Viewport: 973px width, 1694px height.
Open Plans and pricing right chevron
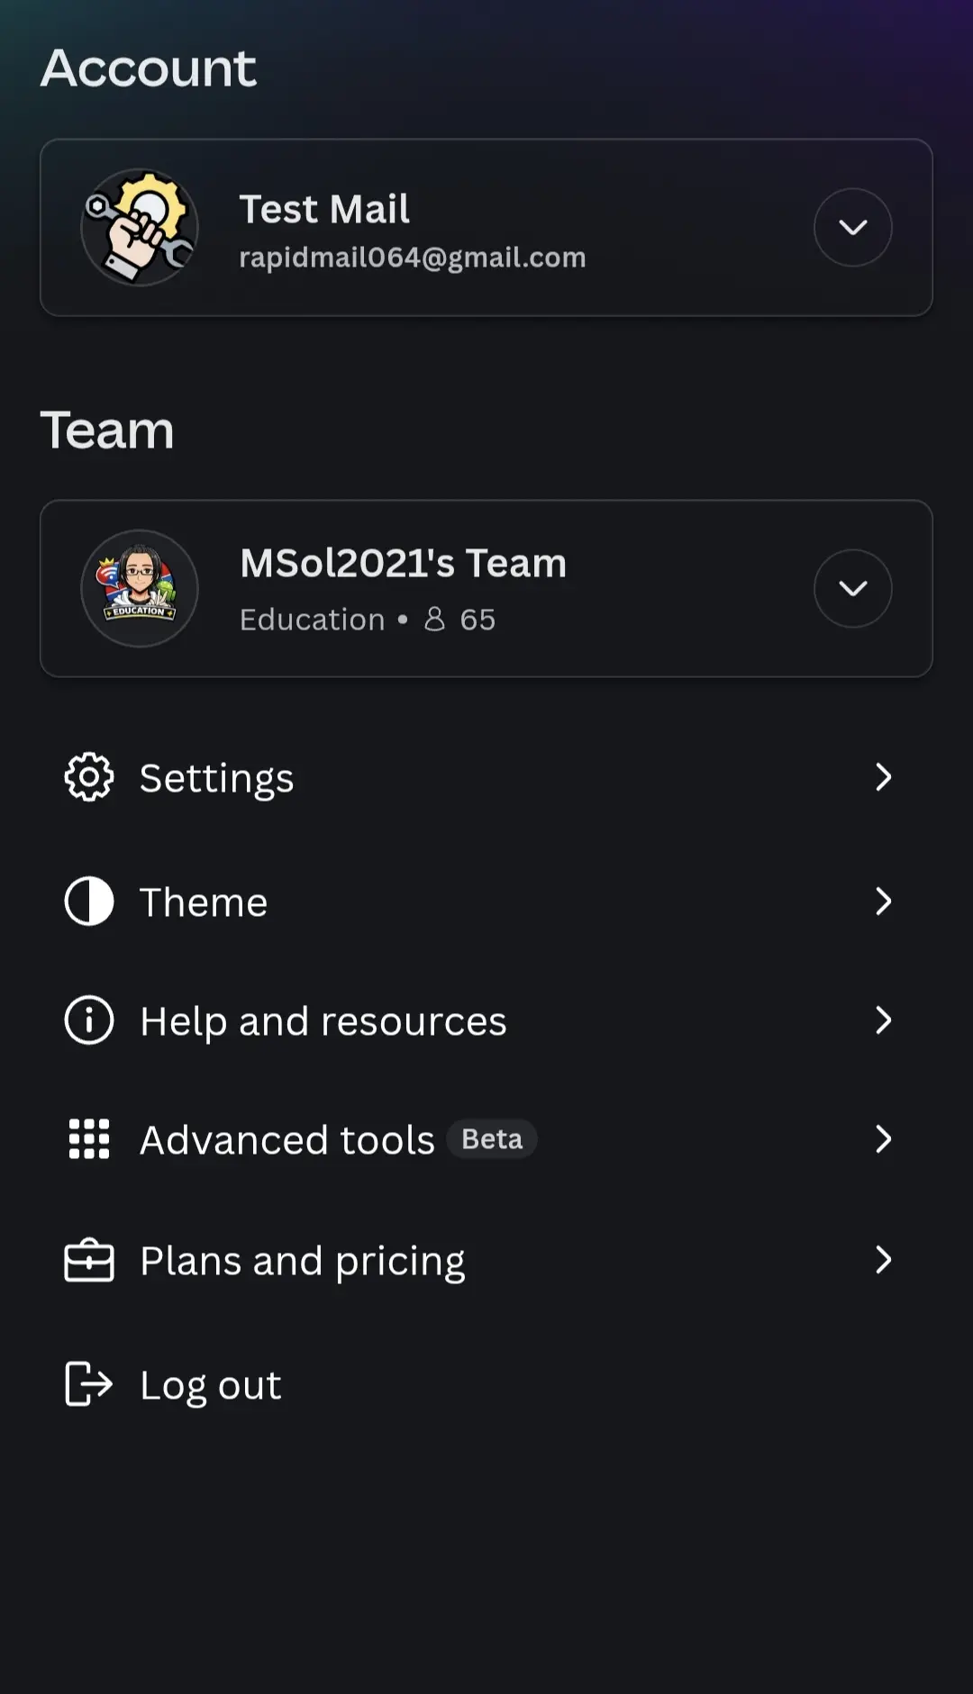tap(884, 1260)
